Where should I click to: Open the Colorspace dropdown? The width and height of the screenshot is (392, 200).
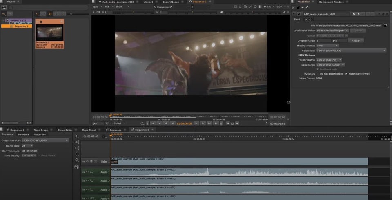(351, 51)
